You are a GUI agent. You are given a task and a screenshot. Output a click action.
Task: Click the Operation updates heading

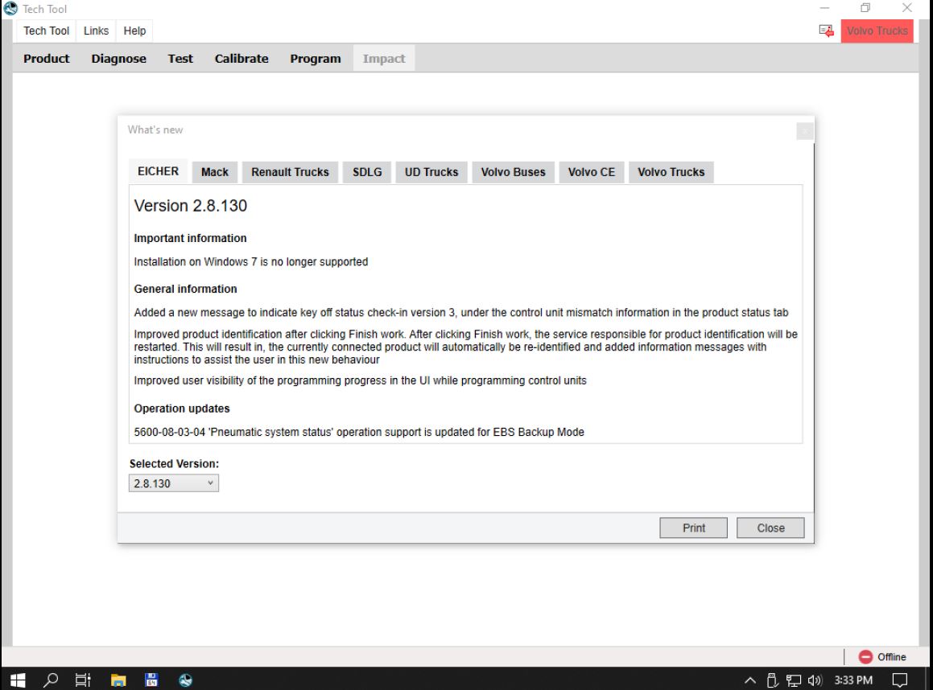pos(182,409)
